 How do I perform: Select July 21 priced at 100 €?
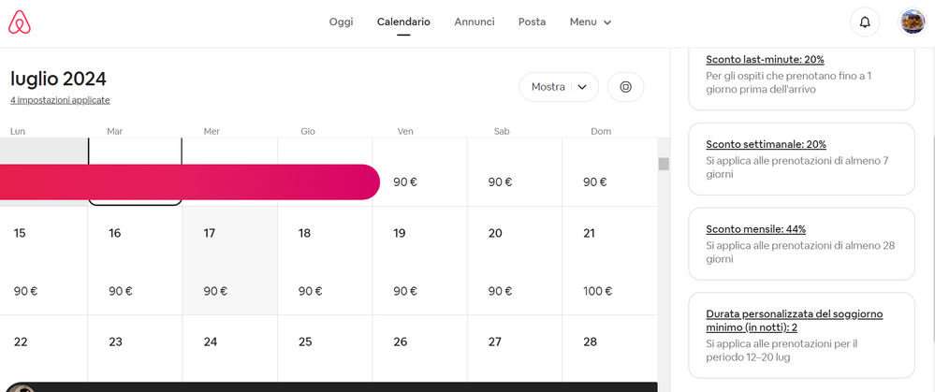[609, 261]
